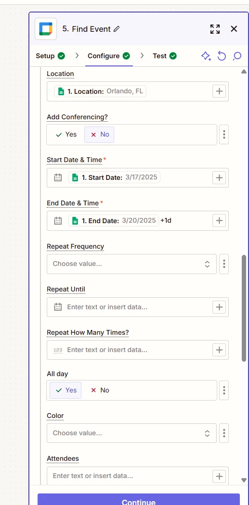Screen dimensions: 249x505
Task: Open the Repeat Frequency dropdown
Action: coord(131,264)
